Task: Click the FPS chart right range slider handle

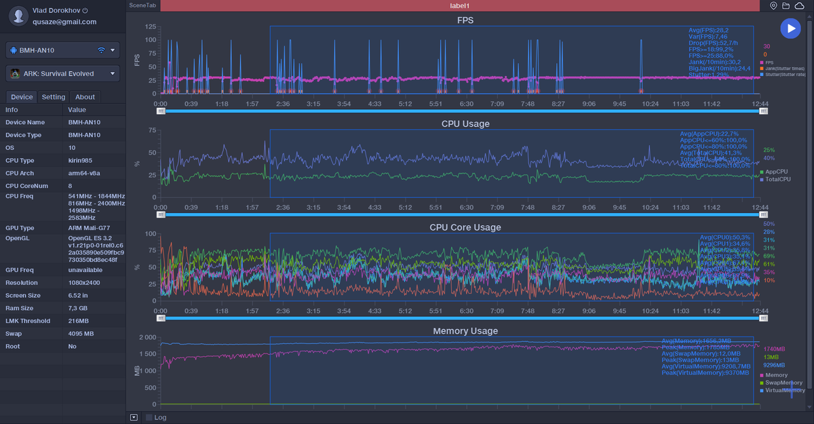Action: pyautogui.click(x=763, y=111)
